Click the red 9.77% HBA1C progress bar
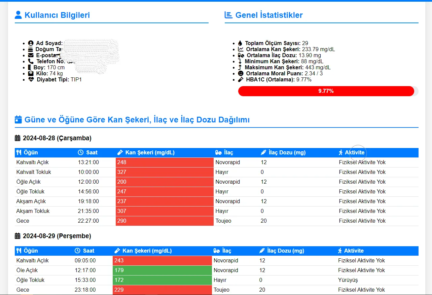This screenshot has height=295, width=432. click(326, 91)
